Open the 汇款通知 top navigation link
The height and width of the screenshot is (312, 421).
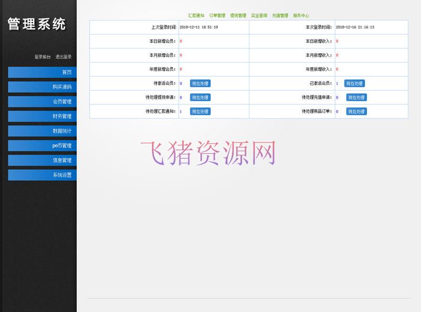[196, 16]
